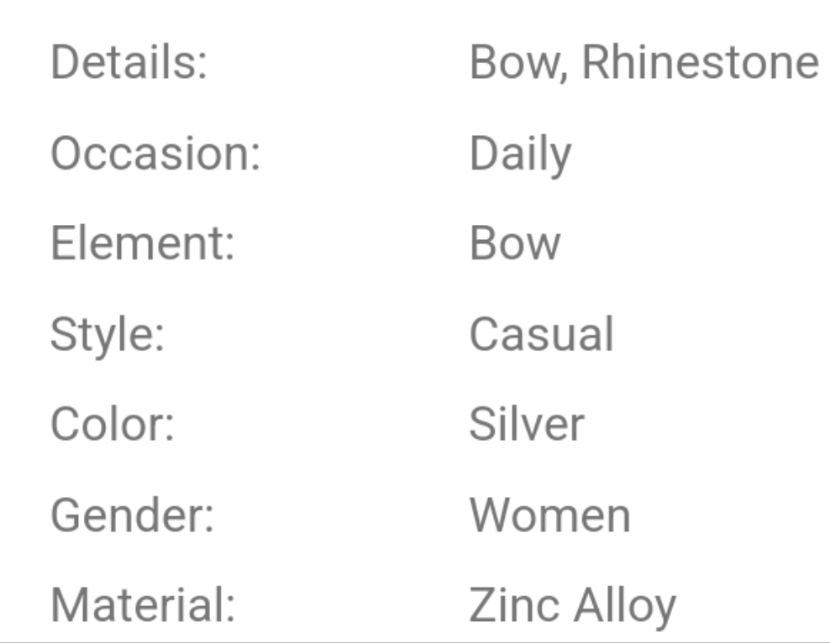830x643 pixels.
Task: Click the Details: label
Action: click(x=129, y=64)
